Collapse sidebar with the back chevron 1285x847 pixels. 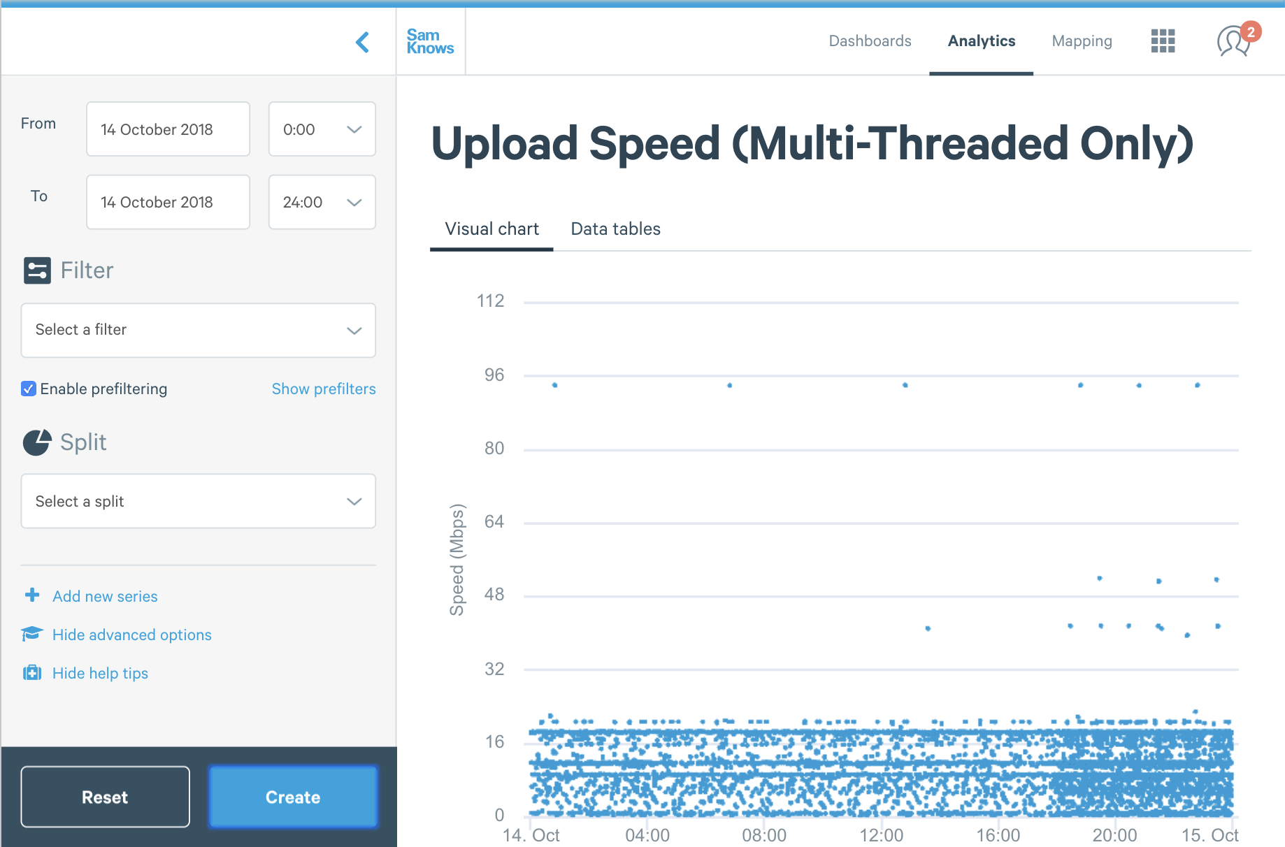(x=362, y=42)
